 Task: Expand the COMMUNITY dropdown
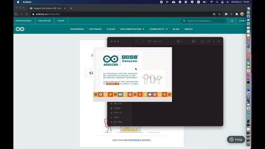click(x=159, y=29)
